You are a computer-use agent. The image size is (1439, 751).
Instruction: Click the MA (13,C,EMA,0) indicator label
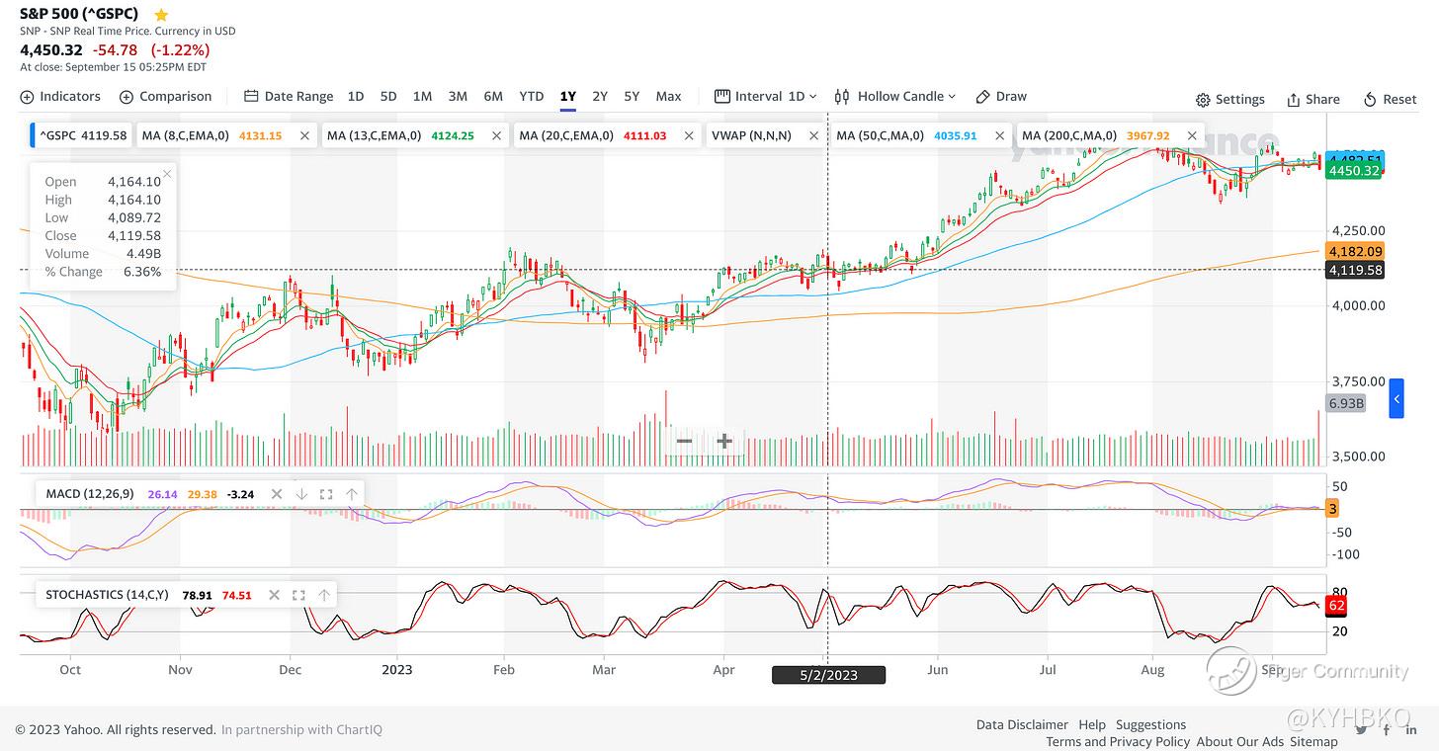[x=376, y=135]
